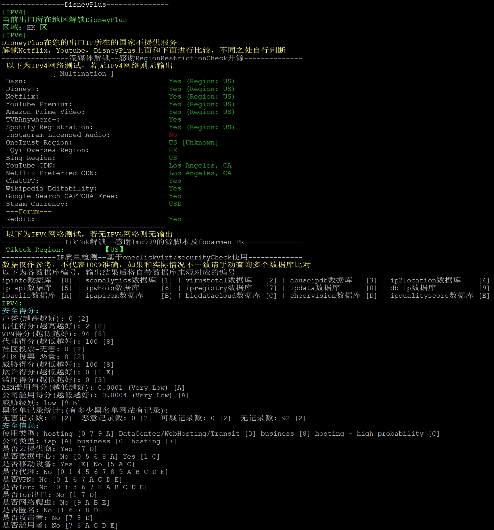Select the Tiktok Region '【US】' value

115,250
